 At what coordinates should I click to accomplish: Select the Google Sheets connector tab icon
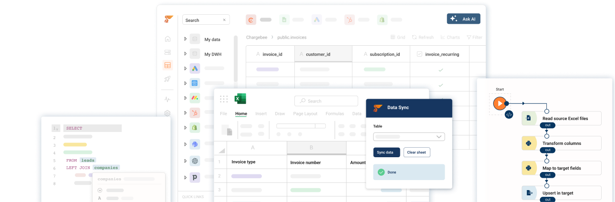(x=284, y=20)
